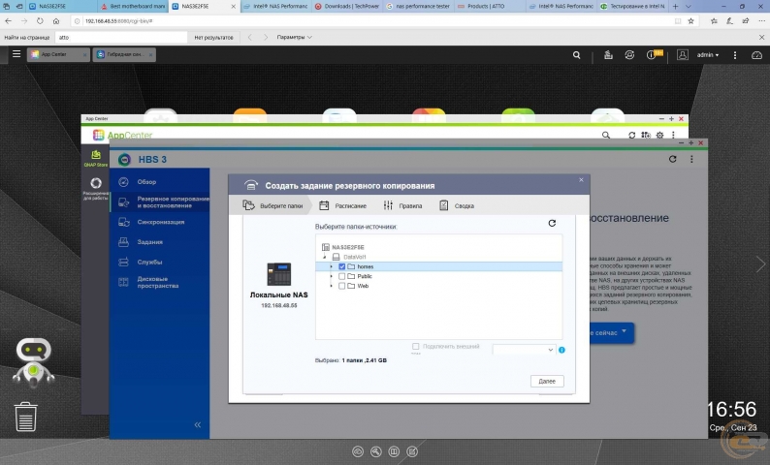Viewport: 770px width, 465px height.
Task: Click the QTS desktop search magnifier icon
Action: (x=576, y=55)
